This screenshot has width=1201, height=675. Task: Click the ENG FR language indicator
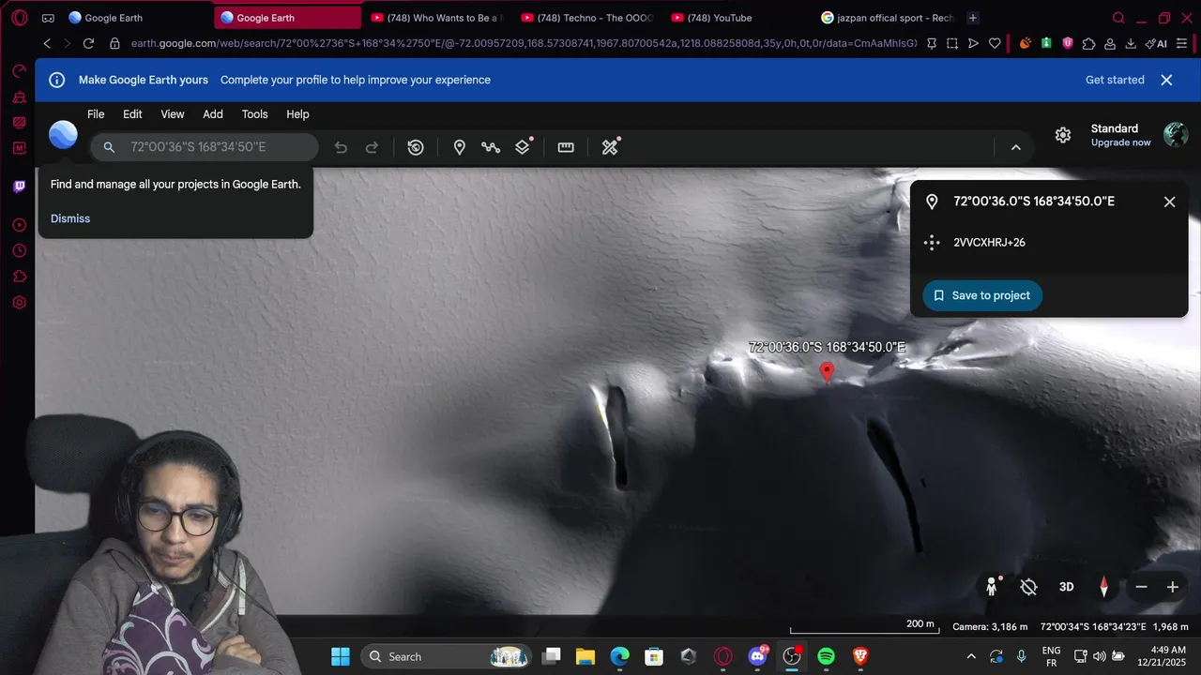coord(1051,656)
